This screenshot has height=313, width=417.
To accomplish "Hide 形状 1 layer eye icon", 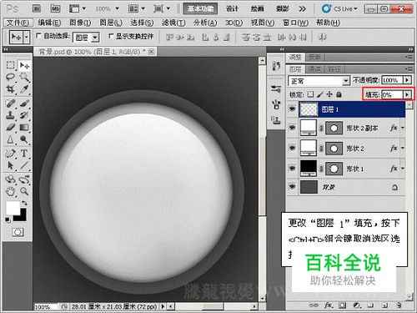I will (x=292, y=169).
